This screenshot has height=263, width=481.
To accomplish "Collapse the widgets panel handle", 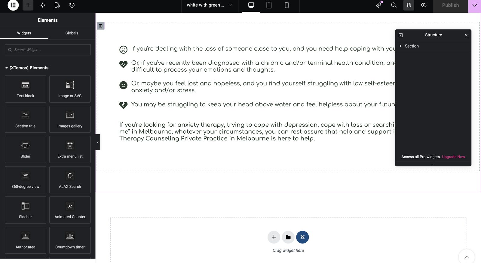I will (98, 142).
